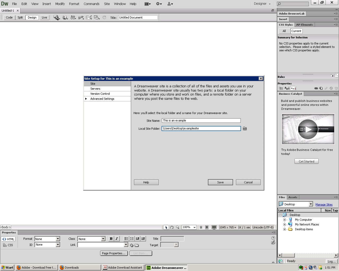Browse for local site folder icon
The height and width of the screenshot is (271, 339).
245,128
